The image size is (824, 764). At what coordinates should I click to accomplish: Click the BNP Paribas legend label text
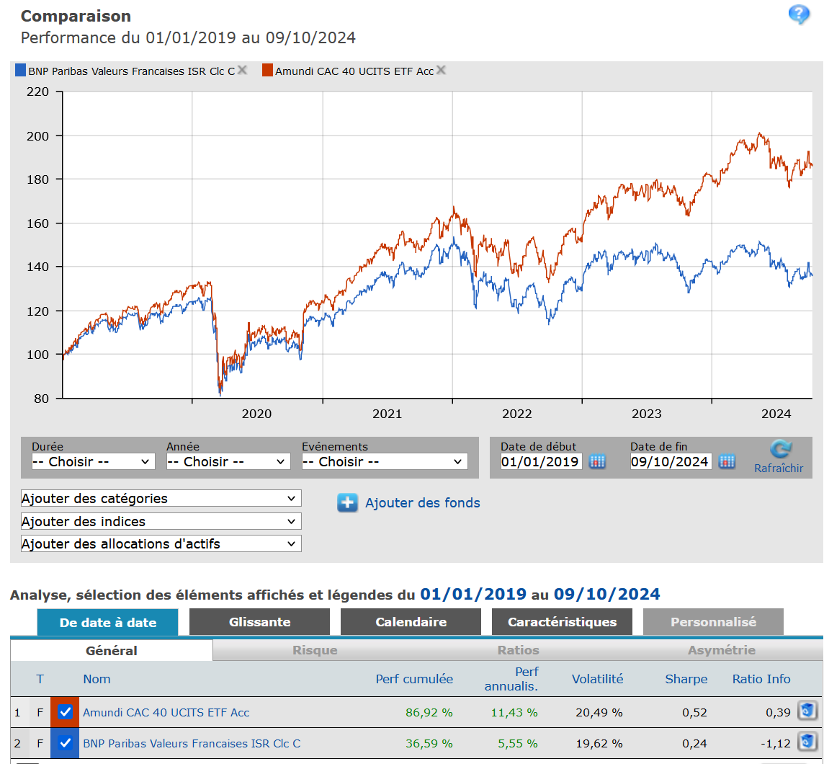132,71
